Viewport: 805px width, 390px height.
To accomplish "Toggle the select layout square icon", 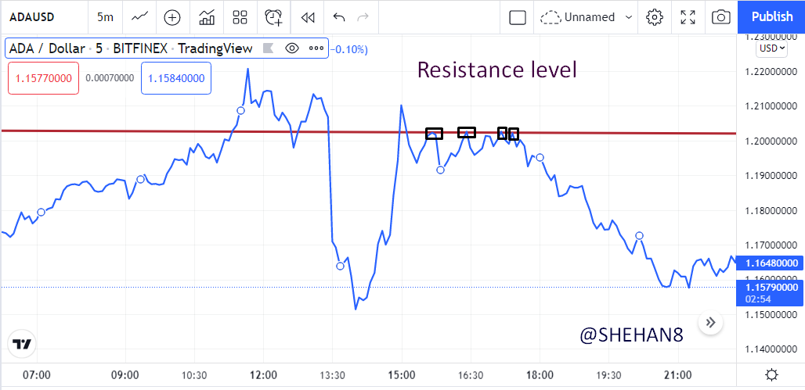I will coord(518,17).
